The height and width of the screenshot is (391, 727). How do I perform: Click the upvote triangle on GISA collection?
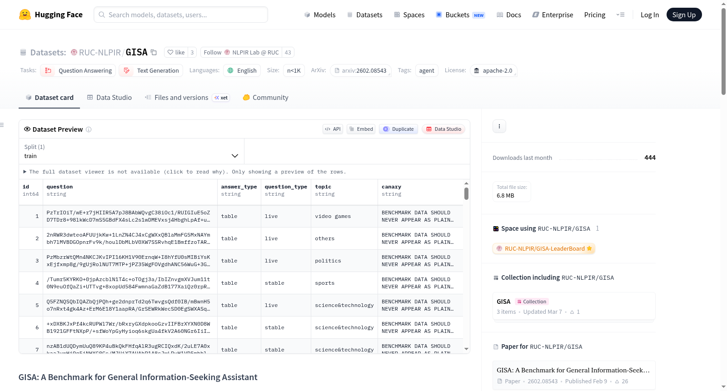click(x=572, y=312)
